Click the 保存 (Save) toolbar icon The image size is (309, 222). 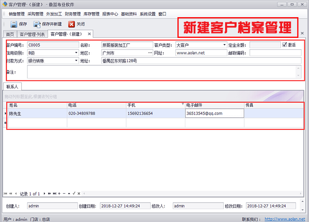(x=14, y=24)
